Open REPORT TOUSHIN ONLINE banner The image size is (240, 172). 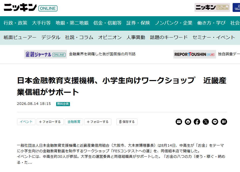point(194,54)
